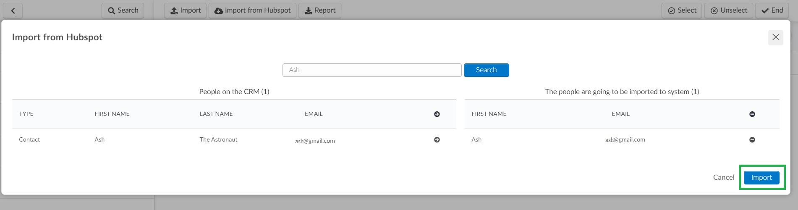Click the blue Import button in the dialog

click(x=761, y=178)
